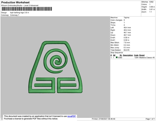Click the 'Colors:' label in header
Viewport: 156px width, 121px height.
144,4
